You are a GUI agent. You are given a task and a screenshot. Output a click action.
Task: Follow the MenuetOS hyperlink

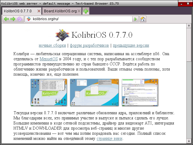[x=48, y=59]
